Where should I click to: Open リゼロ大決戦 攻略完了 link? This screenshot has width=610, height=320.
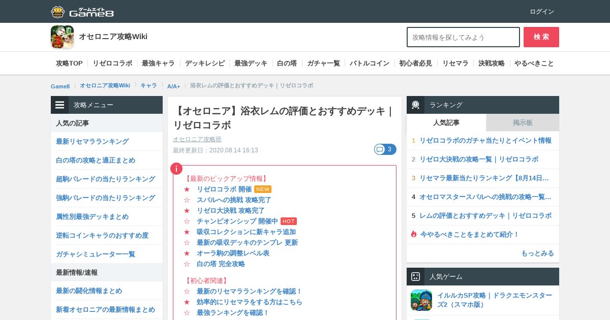231,210
